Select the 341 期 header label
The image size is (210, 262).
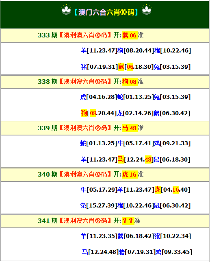click(48, 221)
